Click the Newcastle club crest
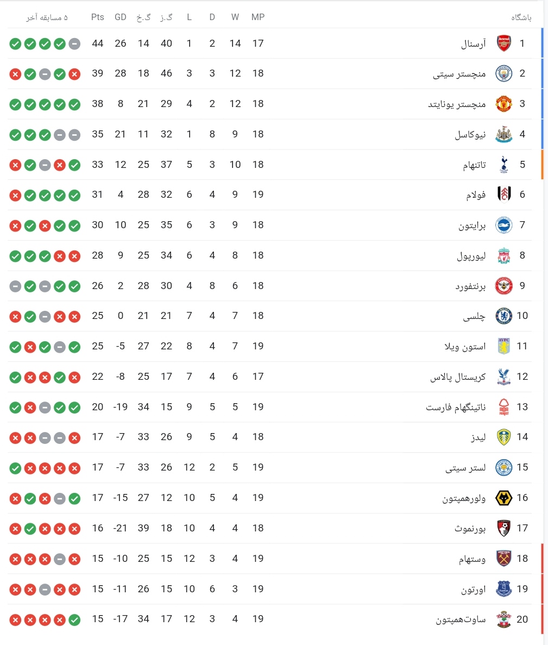Image resolution: width=548 pixels, height=645 pixels. tap(503, 134)
